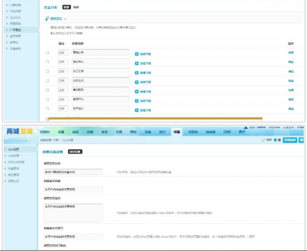This screenshot has height=251, width=307.
Task: Click the plus icon in the 店主之家 row
Action: (x=137, y=73)
